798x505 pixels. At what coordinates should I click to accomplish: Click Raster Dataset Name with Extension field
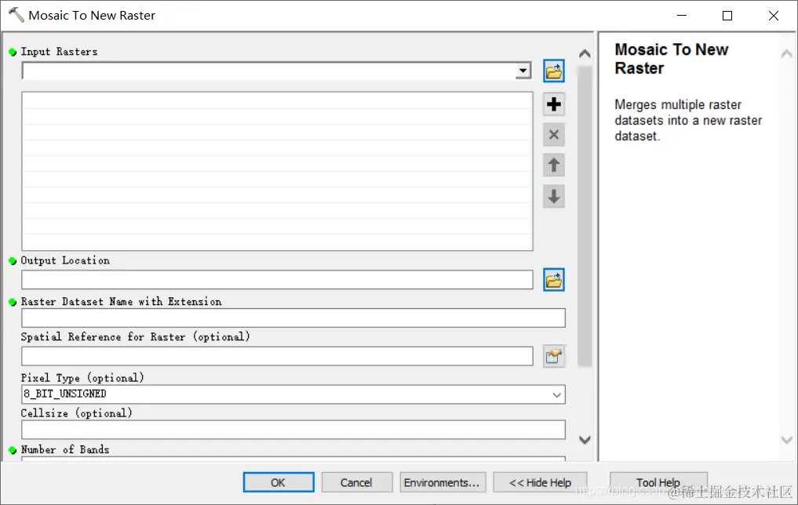(x=293, y=318)
